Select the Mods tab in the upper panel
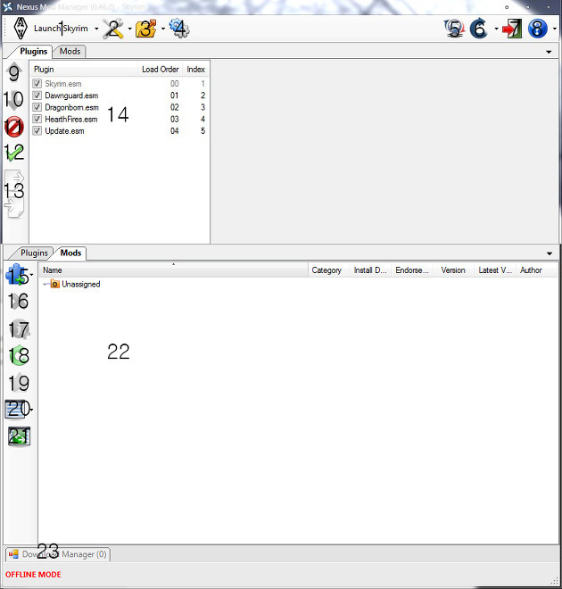The width and height of the screenshot is (562, 589). point(70,51)
